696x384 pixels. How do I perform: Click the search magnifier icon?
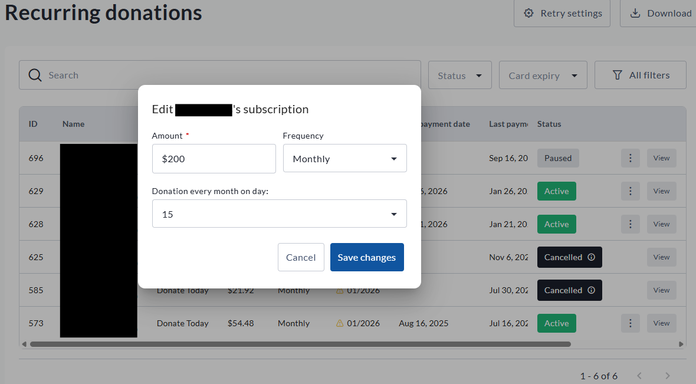[x=35, y=76]
